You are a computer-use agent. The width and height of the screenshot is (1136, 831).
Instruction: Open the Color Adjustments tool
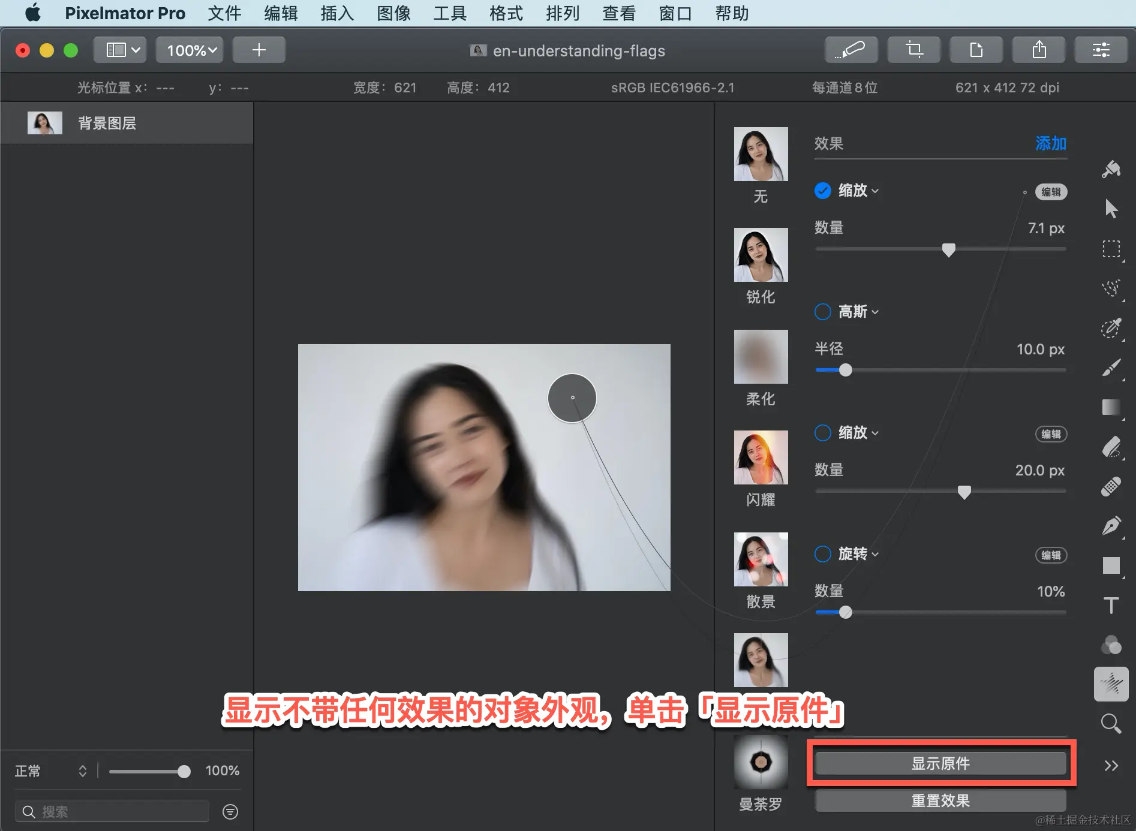point(1111,645)
